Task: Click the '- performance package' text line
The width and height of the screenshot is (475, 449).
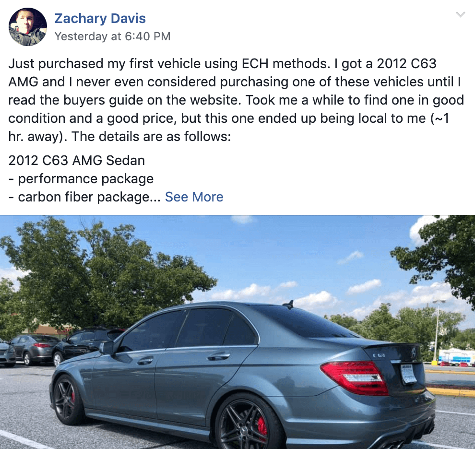Action: tap(81, 179)
